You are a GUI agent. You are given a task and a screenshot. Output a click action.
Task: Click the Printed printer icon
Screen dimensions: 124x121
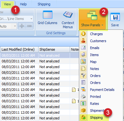click(x=83, y=96)
